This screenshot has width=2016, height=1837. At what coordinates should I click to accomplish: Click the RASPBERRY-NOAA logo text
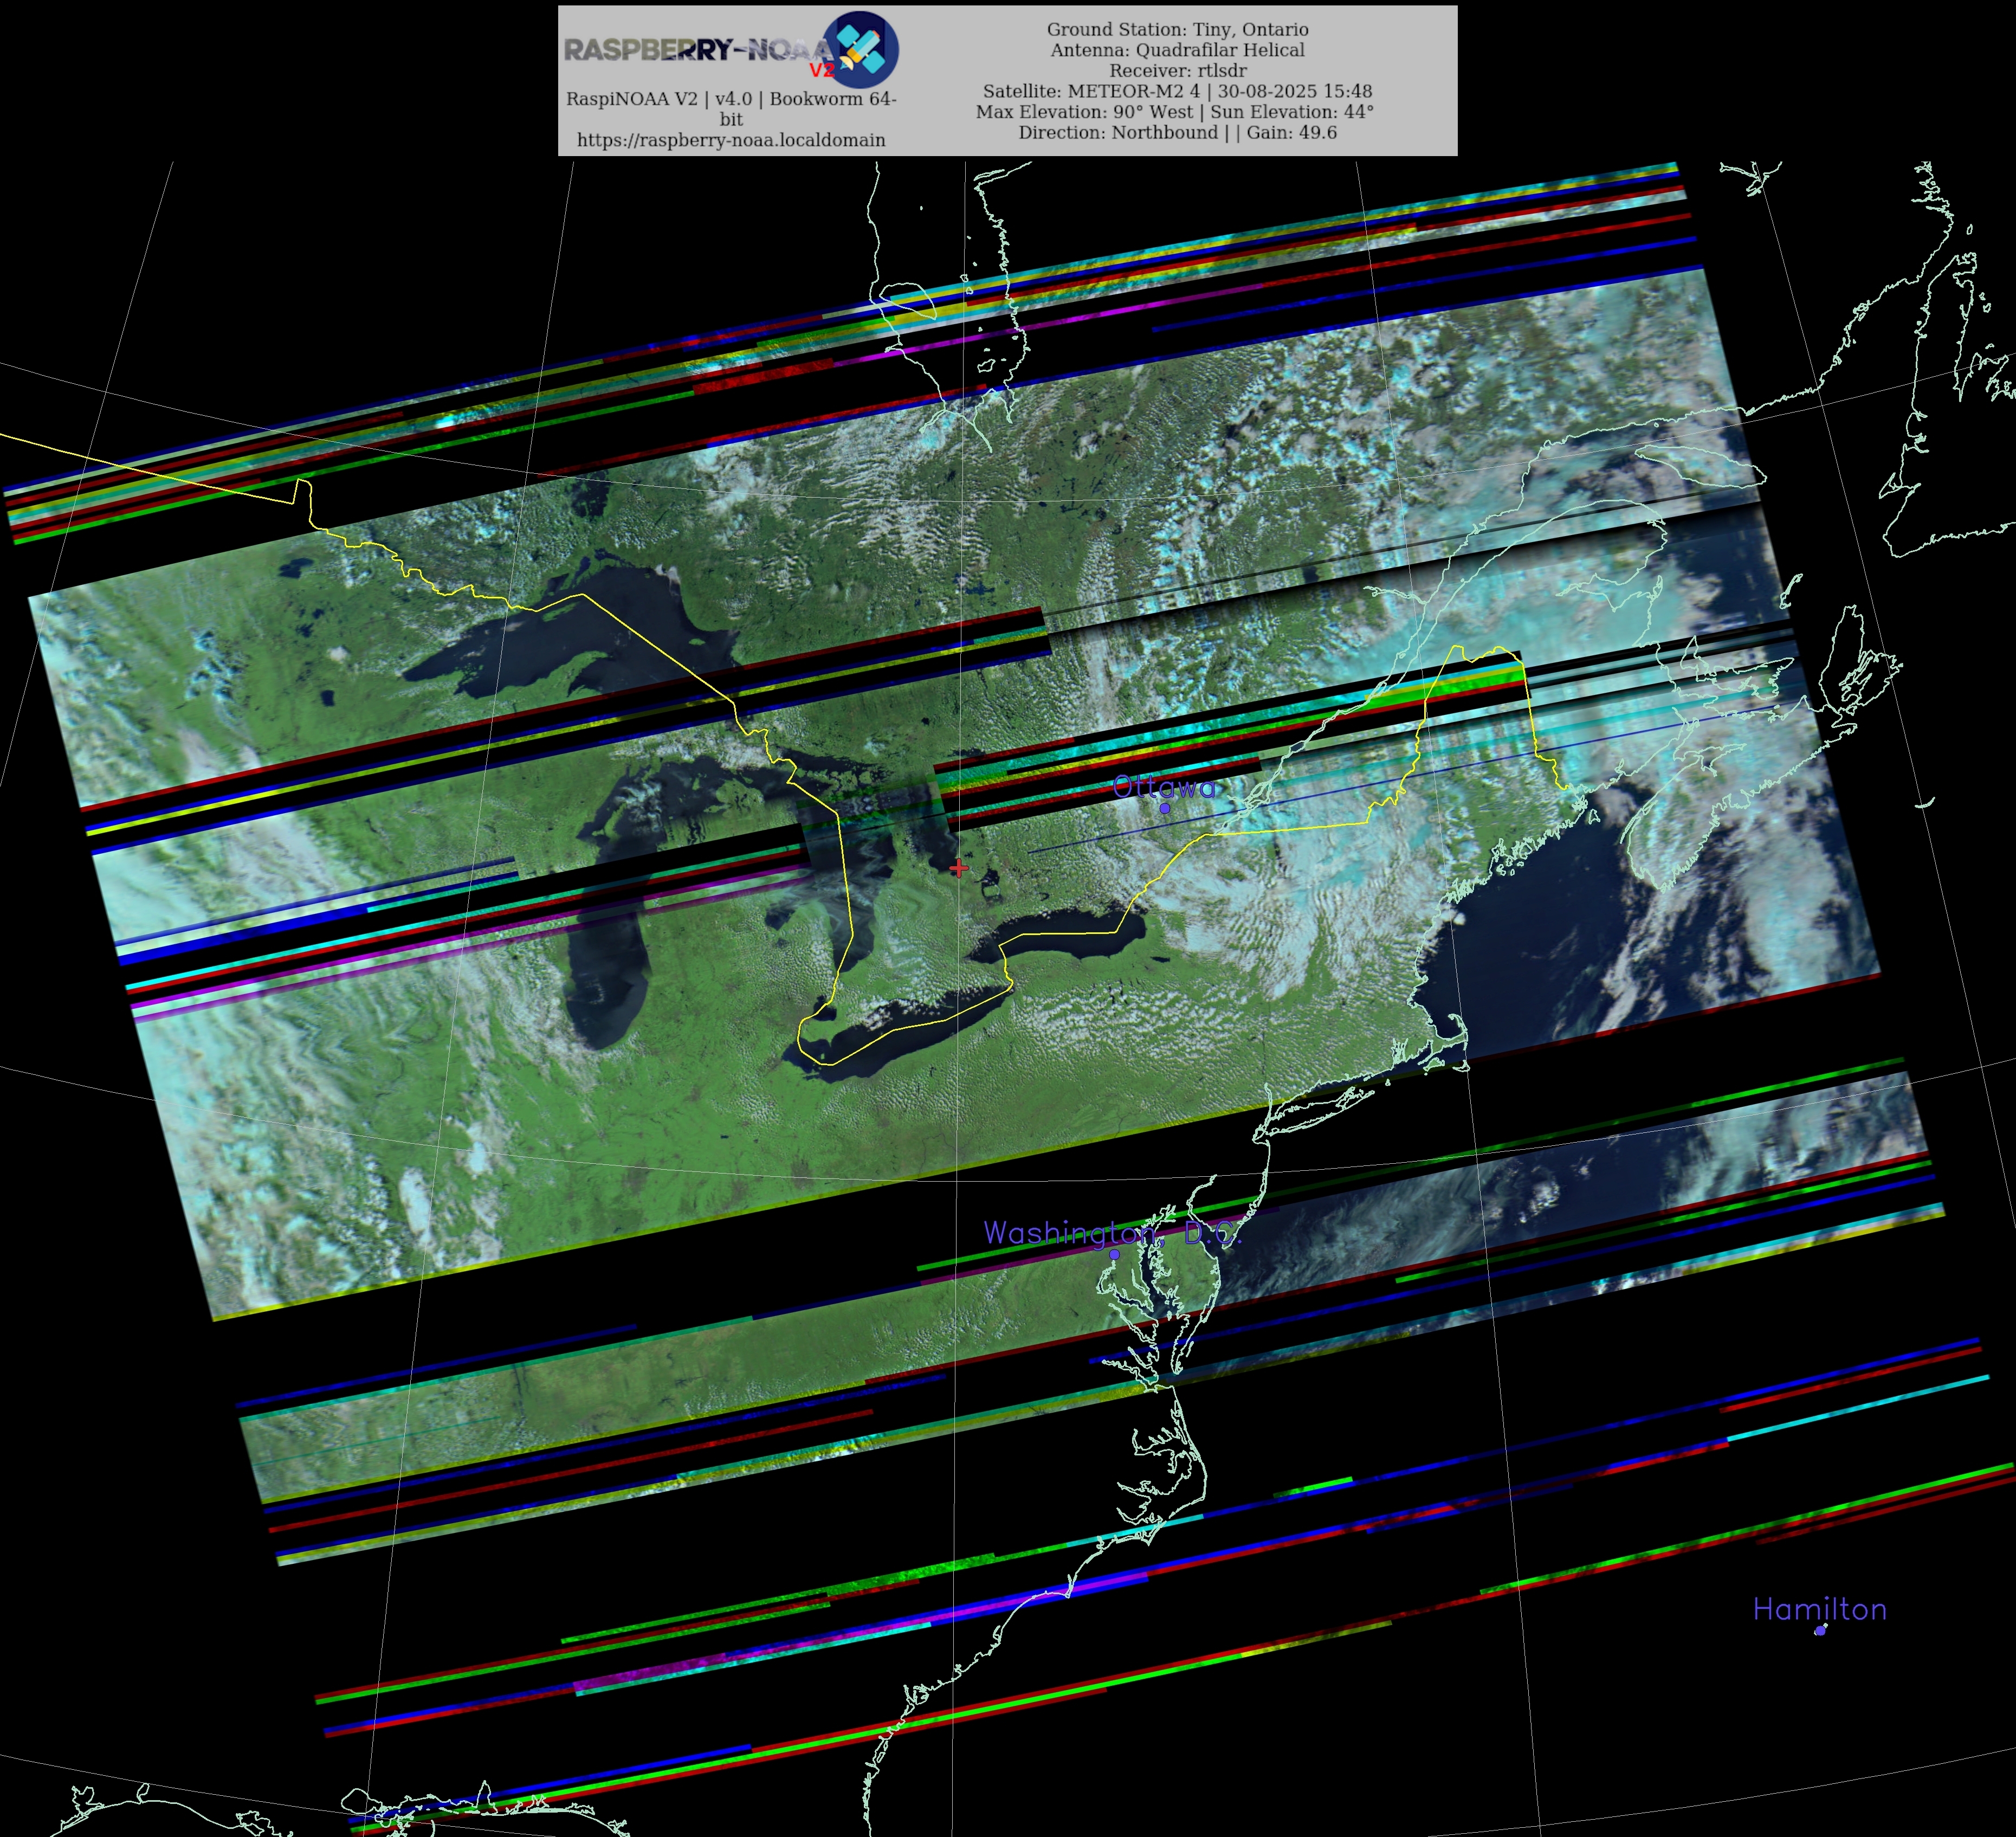point(696,49)
